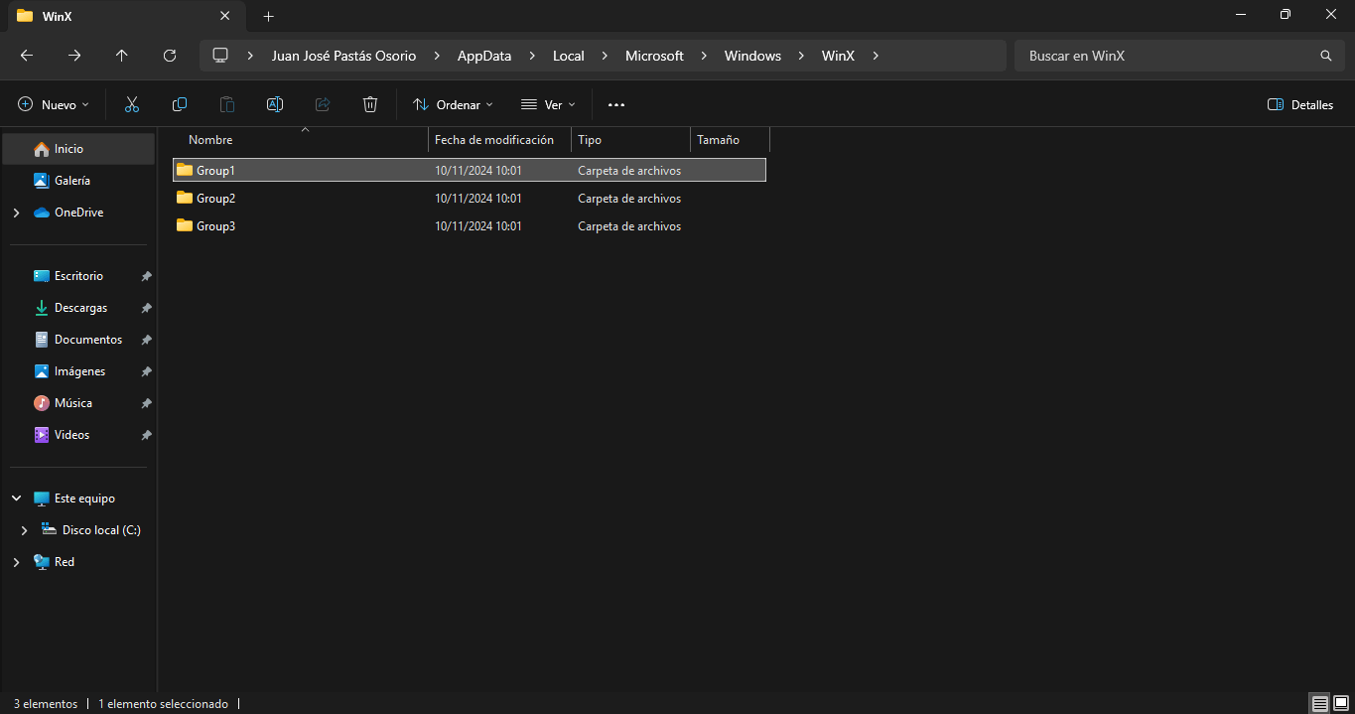The height and width of the screenshot is (714, 1355).
Task: Open the Nuevo dropdown menu
Action: pyautogui.click(x=54, y=104)
